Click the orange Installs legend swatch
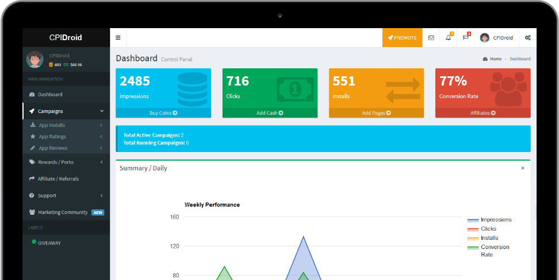 click(473, 239)
